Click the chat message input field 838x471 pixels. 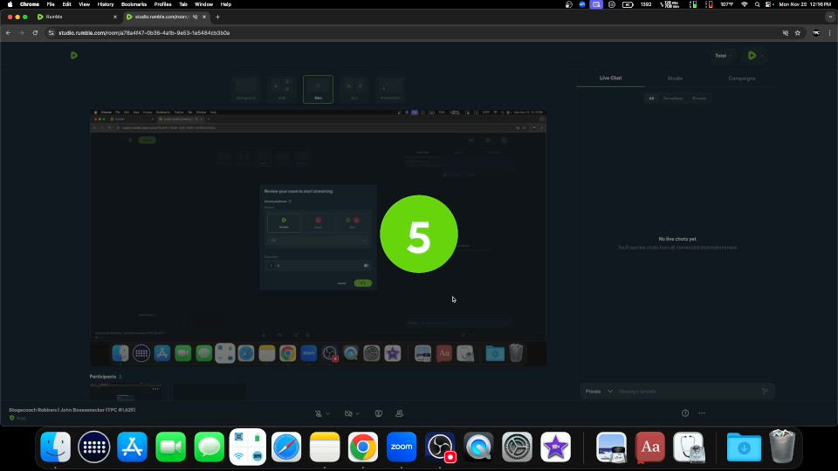click(681, 392)
